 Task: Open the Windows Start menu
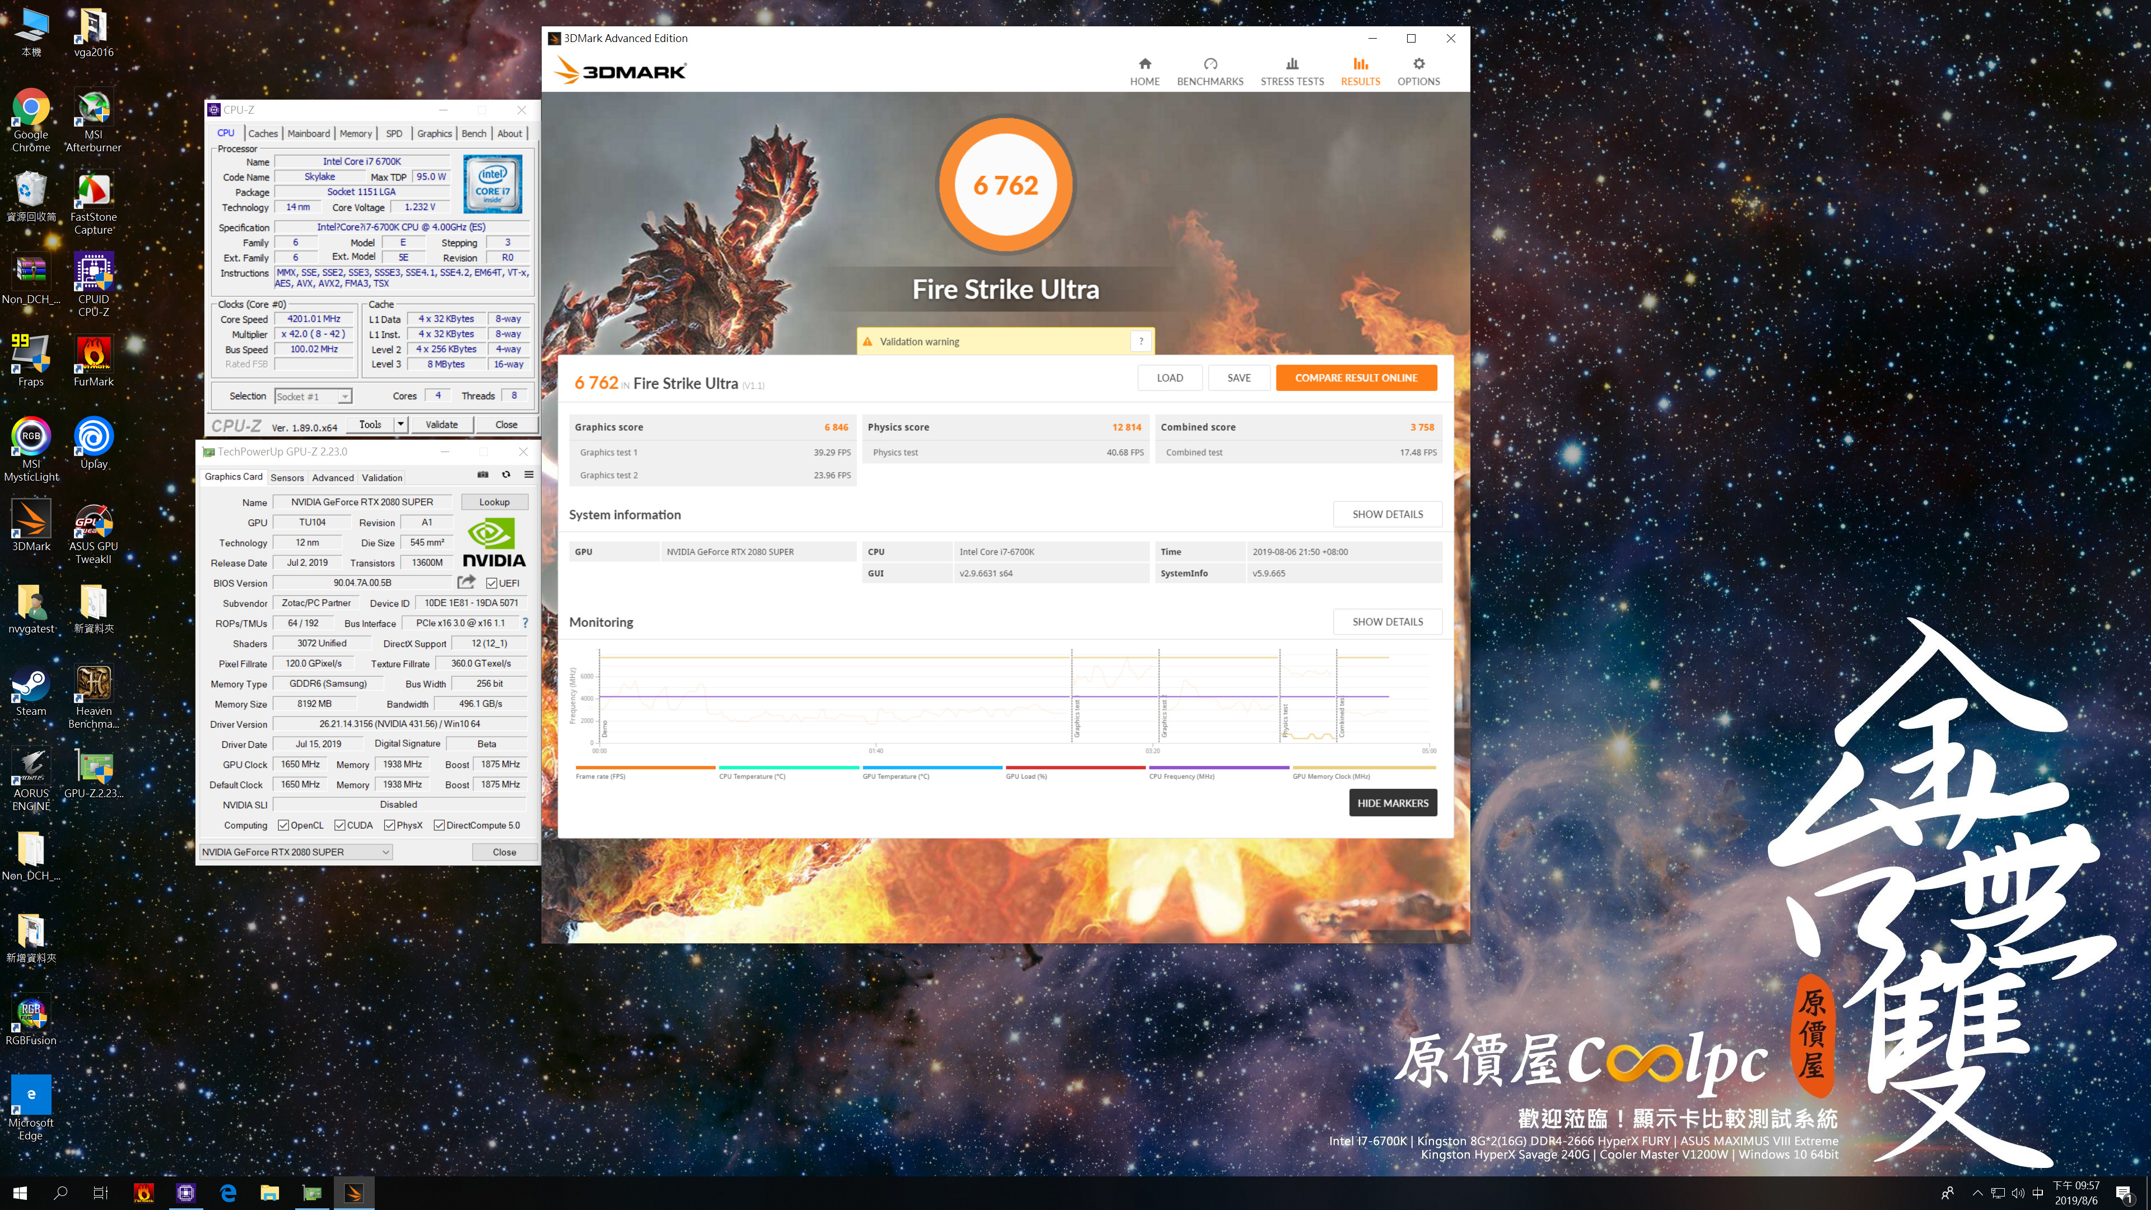pos(20,1193)
